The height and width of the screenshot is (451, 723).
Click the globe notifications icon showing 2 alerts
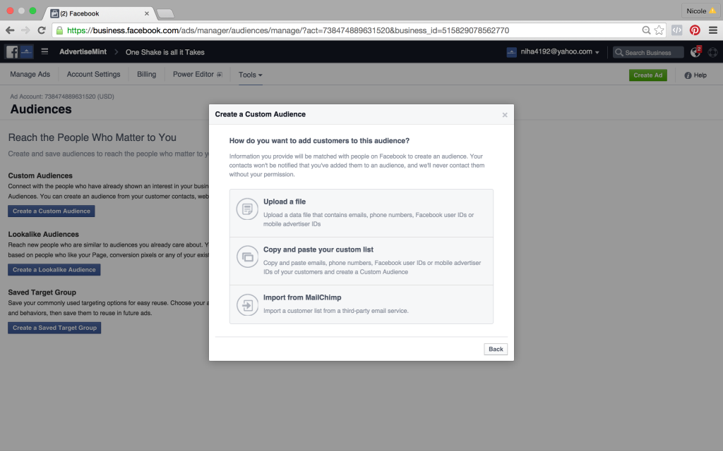tap(695, 51)
